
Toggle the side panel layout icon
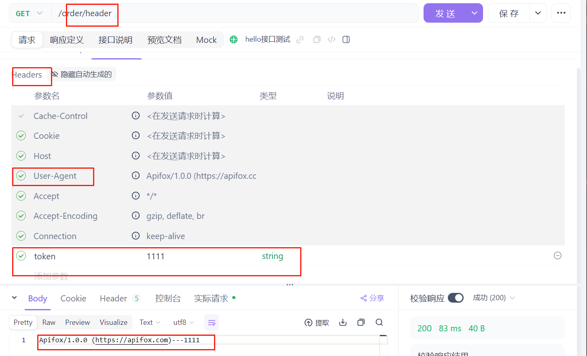tap(346, 40)
